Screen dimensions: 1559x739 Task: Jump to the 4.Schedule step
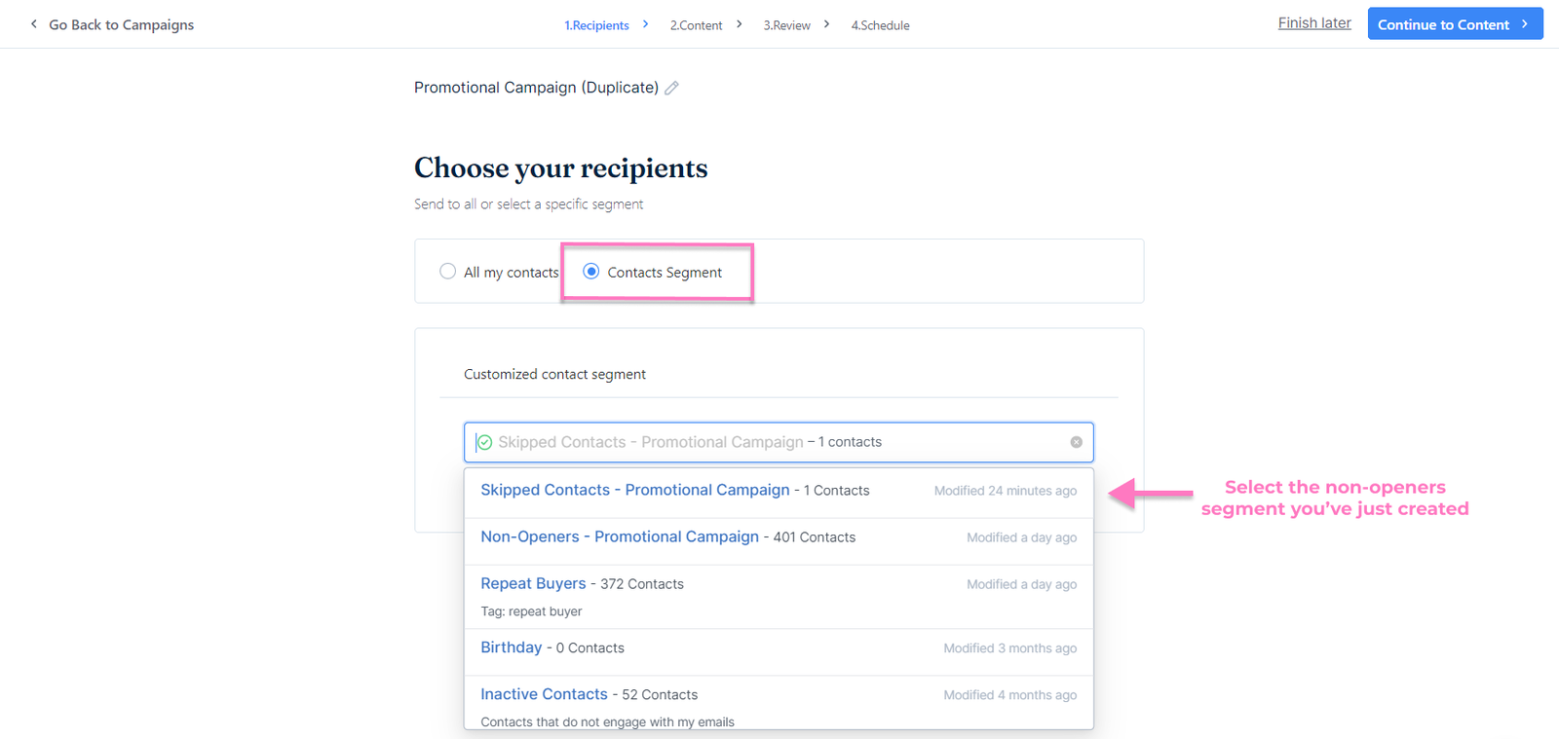(880, 25)
